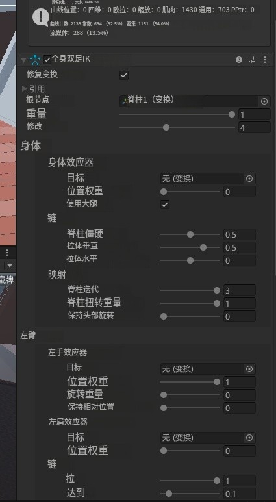Open the dropdown arrow left of inspector
Viewport: 276px width, 502px height.
(x=10, y=266)
